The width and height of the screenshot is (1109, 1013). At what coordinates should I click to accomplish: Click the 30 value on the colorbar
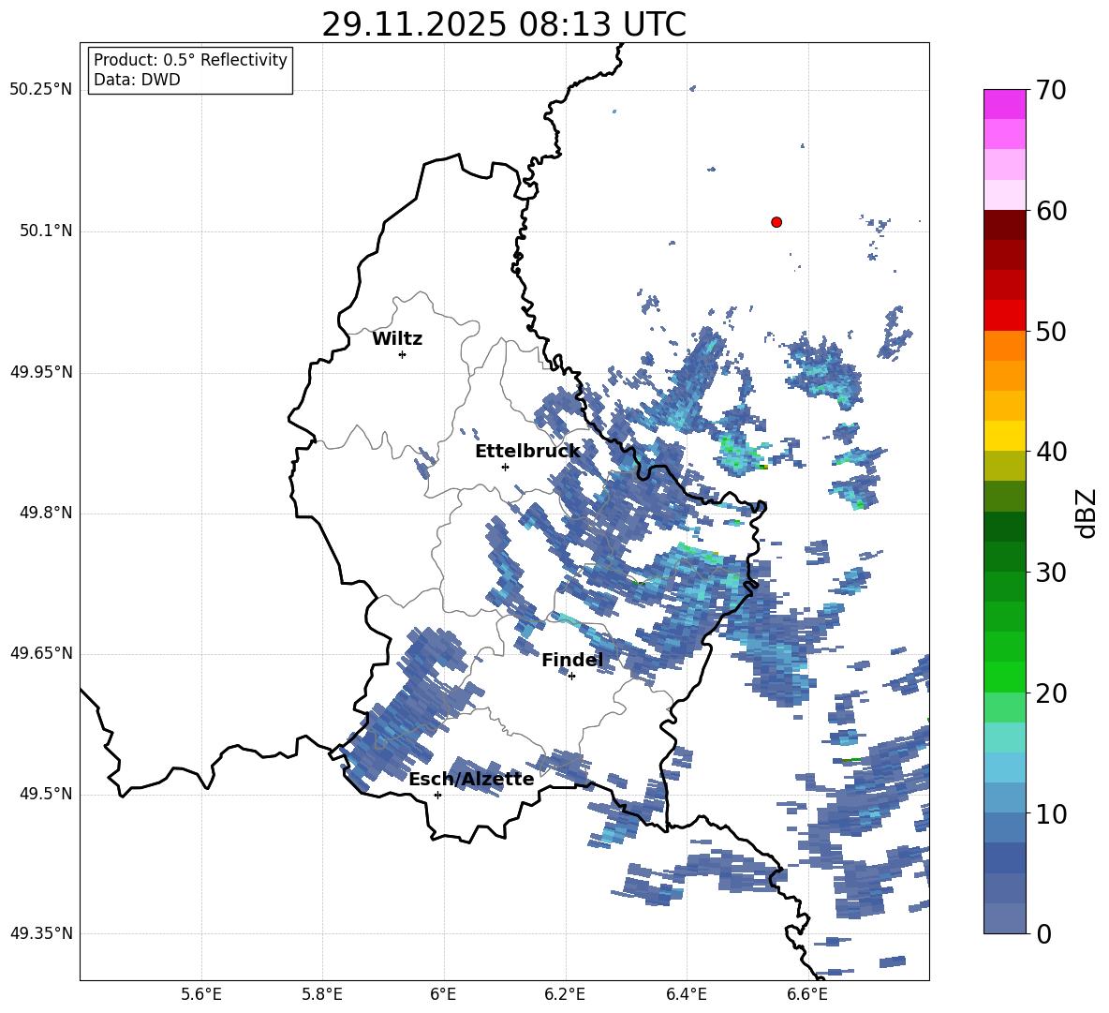pos(1051,573)
